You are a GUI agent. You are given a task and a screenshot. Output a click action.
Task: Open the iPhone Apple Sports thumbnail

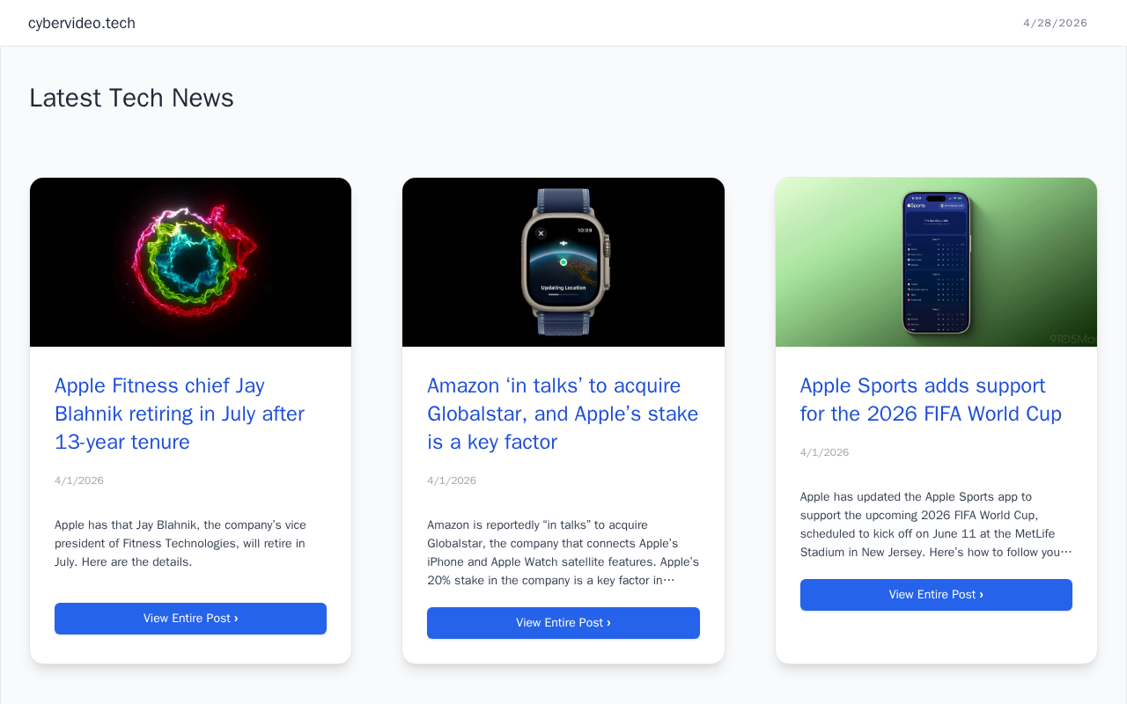pyautogui.click(x=936, y=262)
